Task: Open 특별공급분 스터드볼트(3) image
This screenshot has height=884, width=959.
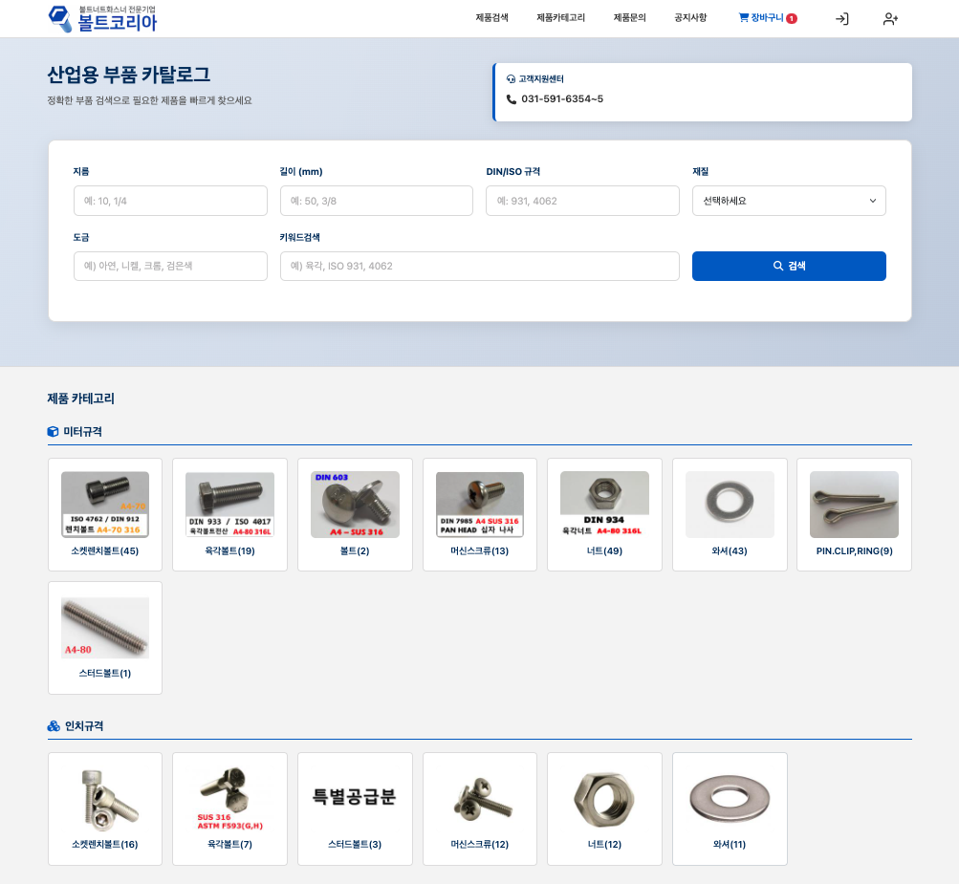Action: click(355, 797)
